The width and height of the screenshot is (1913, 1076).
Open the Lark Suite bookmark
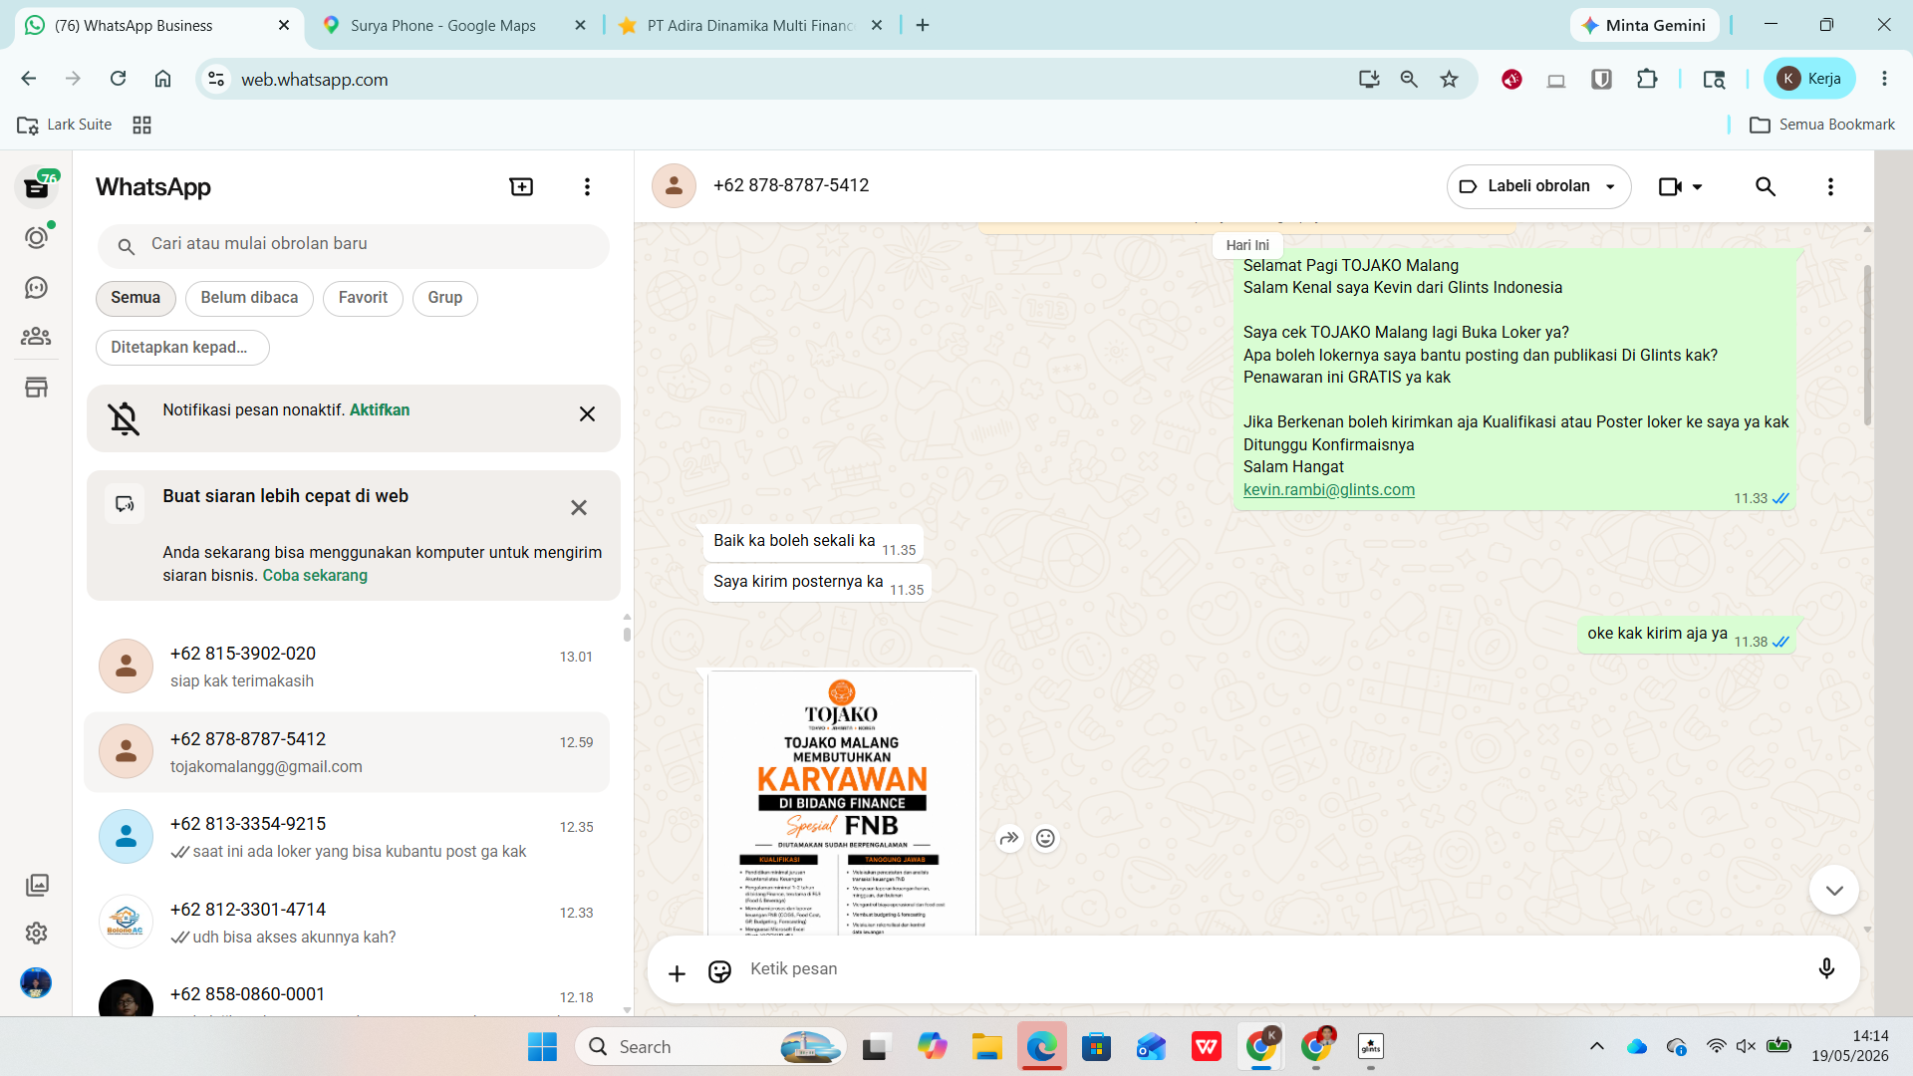pos(65,125)
